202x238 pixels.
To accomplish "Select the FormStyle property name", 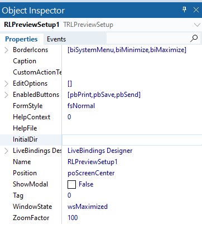I will point(28,106).
